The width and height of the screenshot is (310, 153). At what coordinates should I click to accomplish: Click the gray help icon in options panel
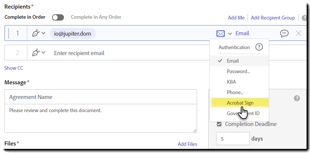point(297,98)
